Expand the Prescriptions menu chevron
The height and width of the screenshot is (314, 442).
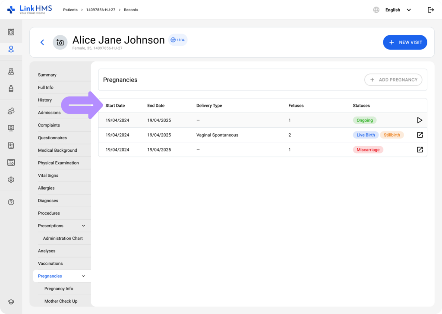[x=83, y=226]
